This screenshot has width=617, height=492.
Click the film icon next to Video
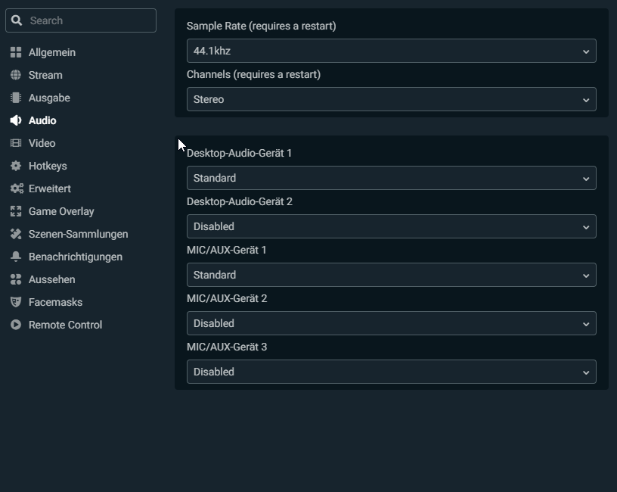tap(15, 143)
